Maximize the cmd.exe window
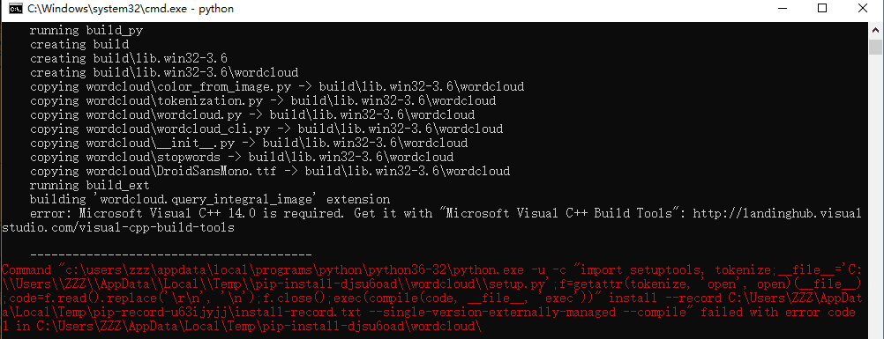This screenshot has height=339, width=884. tap(822, 9)
